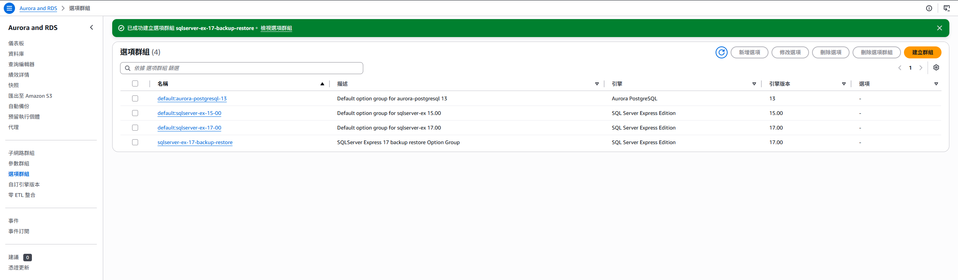958x280 pixels.
Task: Open 事件 in the sidebar
Action: tap(14, 221)
